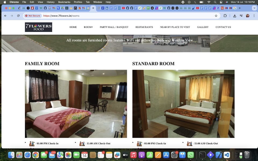Open the media controls icon in toolbar
258x161 pixels.
tap(241, 16)
